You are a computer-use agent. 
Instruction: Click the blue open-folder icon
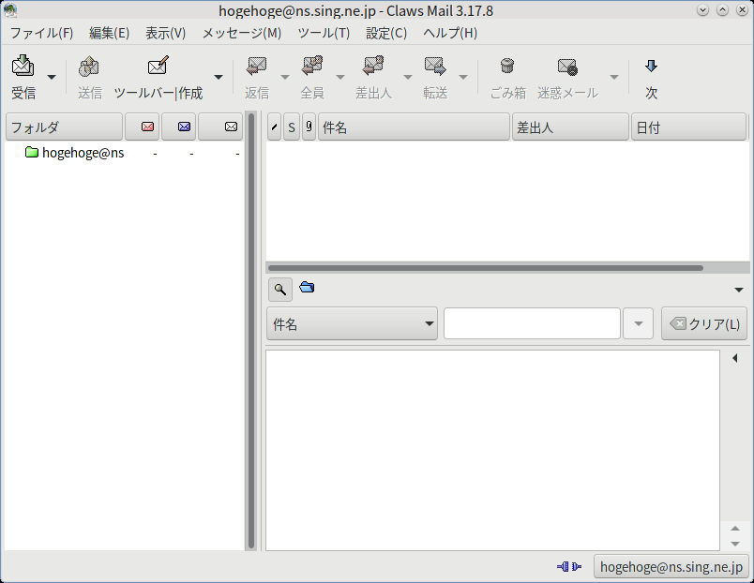307,288
